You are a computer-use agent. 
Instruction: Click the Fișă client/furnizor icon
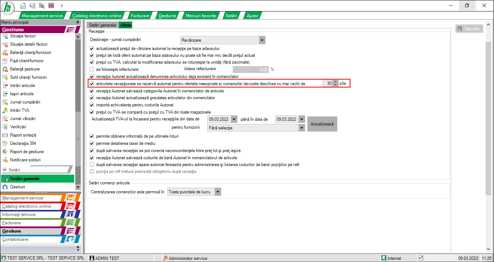click(x=5, y=61)
